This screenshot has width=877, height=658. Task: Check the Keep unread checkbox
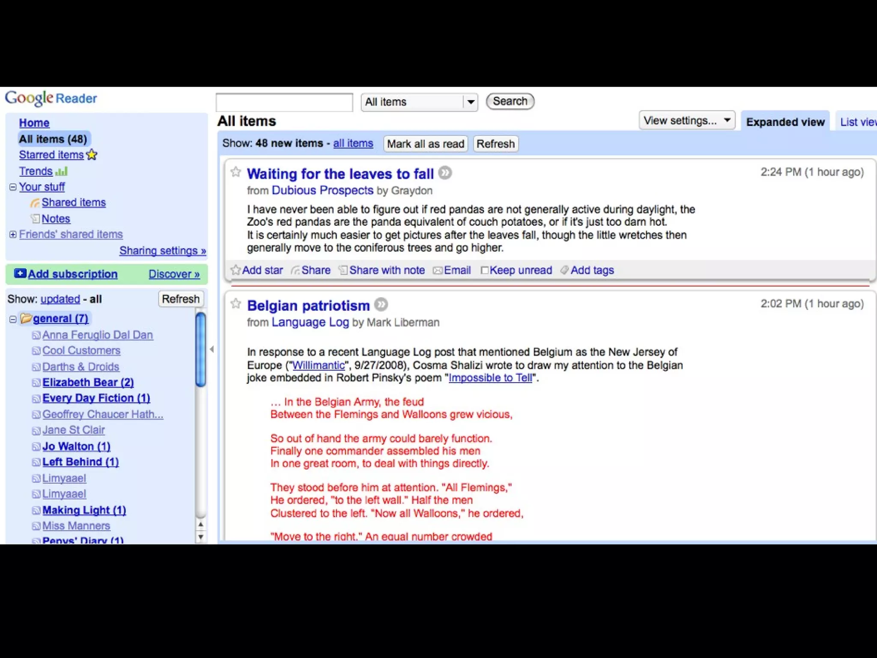point(484,270)
